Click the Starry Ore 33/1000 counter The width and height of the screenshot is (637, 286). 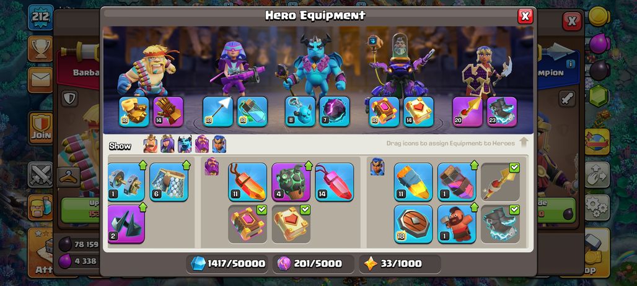point(400,264)
